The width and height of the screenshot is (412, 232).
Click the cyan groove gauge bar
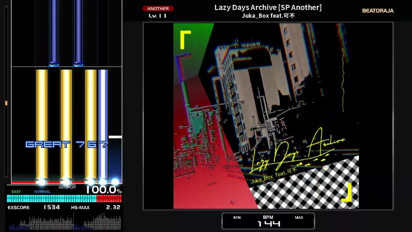coord(51,198)
